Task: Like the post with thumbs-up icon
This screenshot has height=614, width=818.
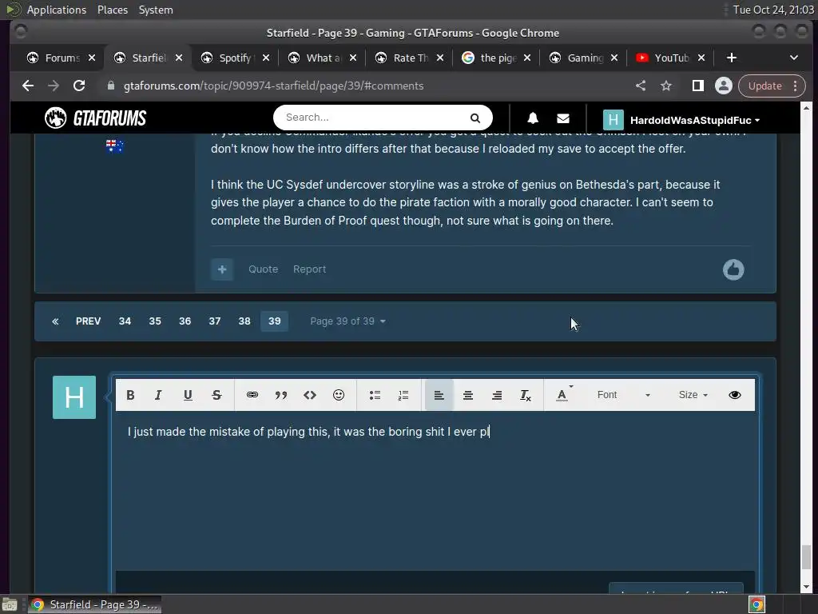Action: point(733,269)
